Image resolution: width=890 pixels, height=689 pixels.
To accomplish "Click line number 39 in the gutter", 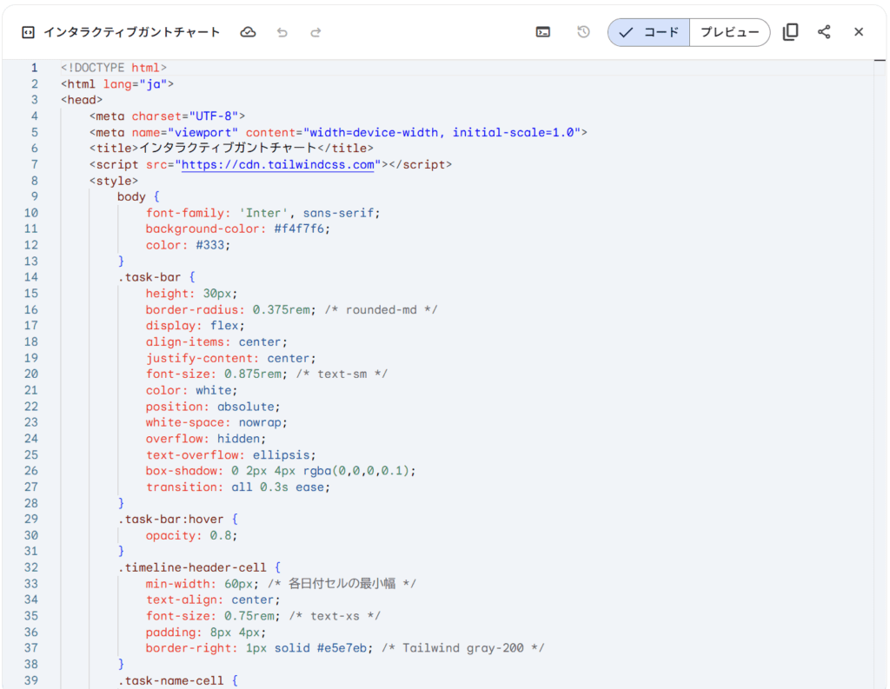I will coord(30,680).
